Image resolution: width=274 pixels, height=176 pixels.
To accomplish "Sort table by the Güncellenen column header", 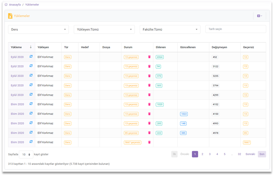I will click(x=188, y=47).
